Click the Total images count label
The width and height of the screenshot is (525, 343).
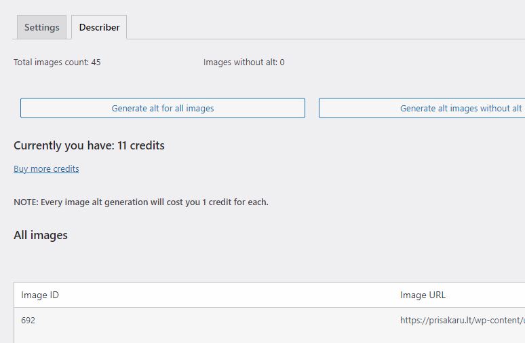point(52,62)
